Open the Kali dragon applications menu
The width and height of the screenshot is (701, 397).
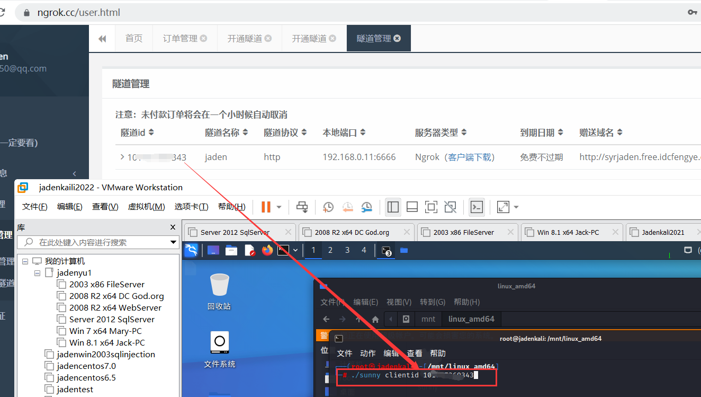pyautogui.click(x=191, y=250)
